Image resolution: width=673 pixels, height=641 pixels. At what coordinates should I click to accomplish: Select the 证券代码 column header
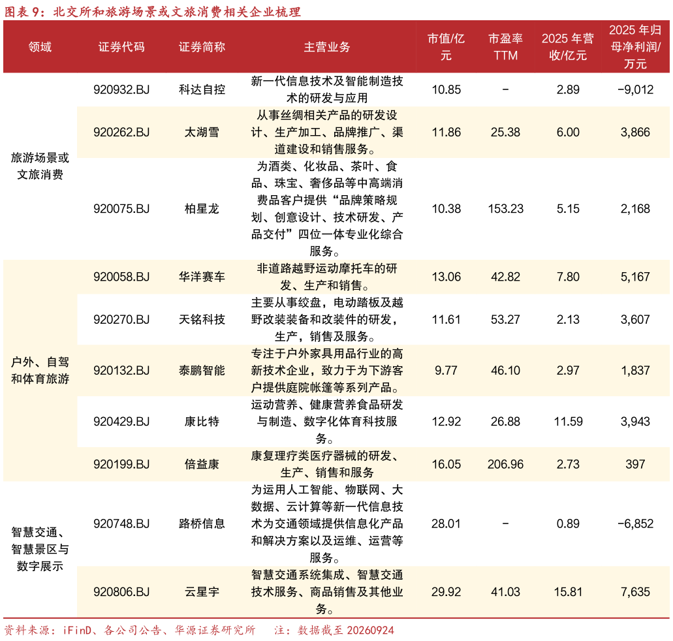(x=121, y=47)
